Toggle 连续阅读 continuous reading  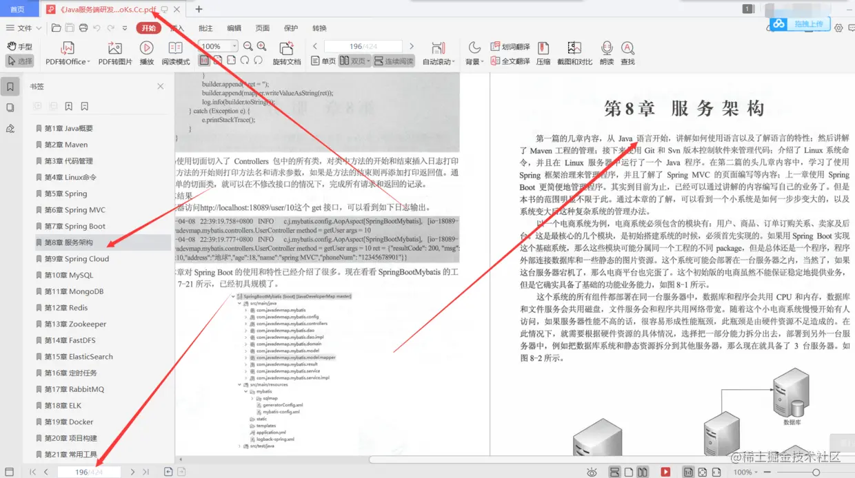click(394, 61)
